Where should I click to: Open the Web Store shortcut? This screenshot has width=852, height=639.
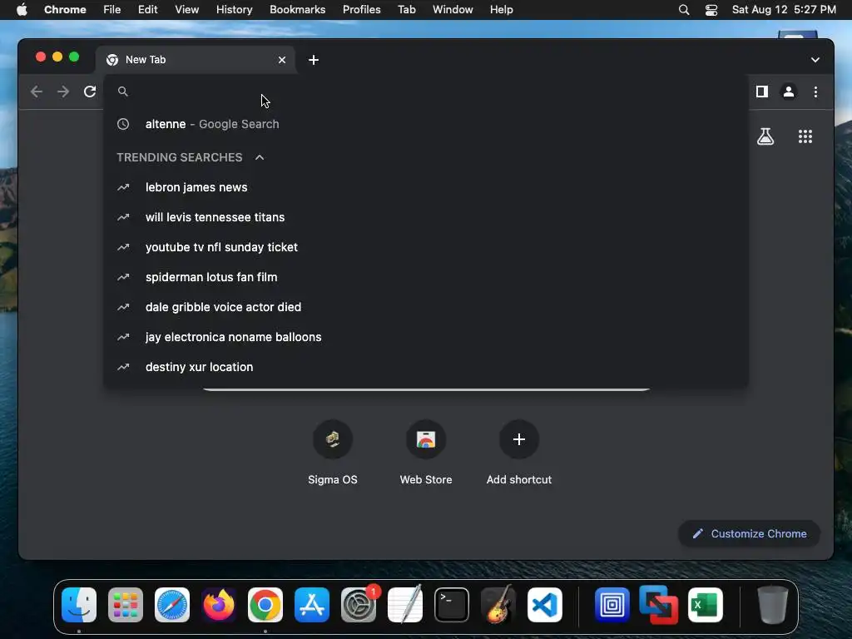pyautogui.click(x=426, y=451)
